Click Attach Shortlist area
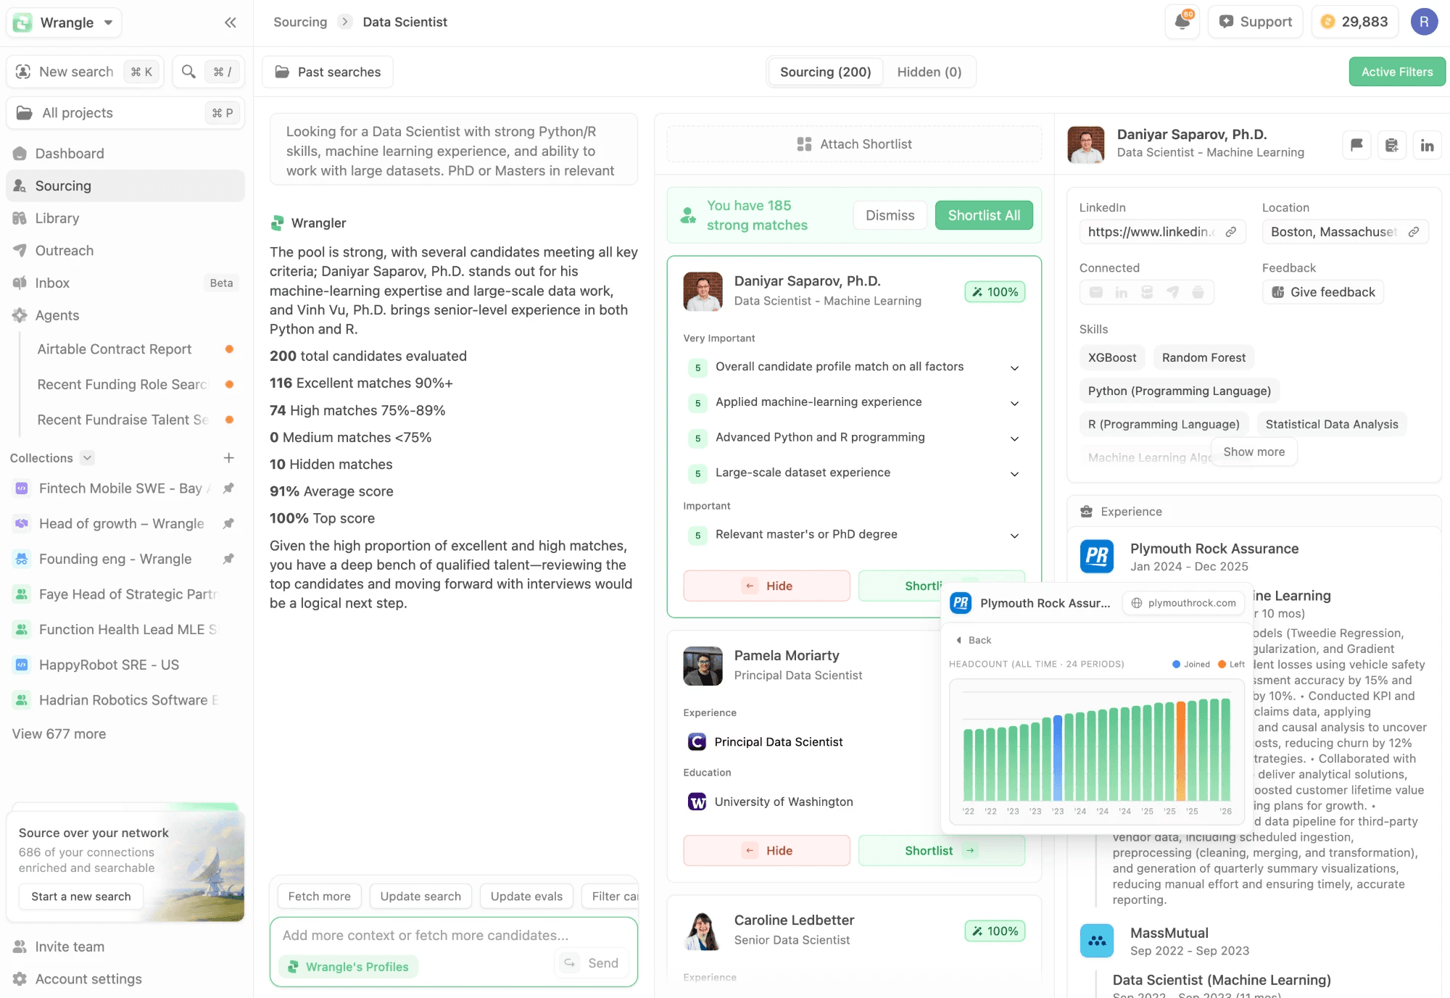Viewport: 1450px width, 998px height. click(x=854, y=144)
